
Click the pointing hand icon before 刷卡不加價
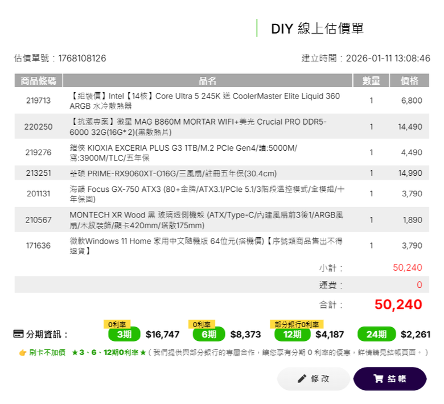pyautogui.click(x=23, y=353)
